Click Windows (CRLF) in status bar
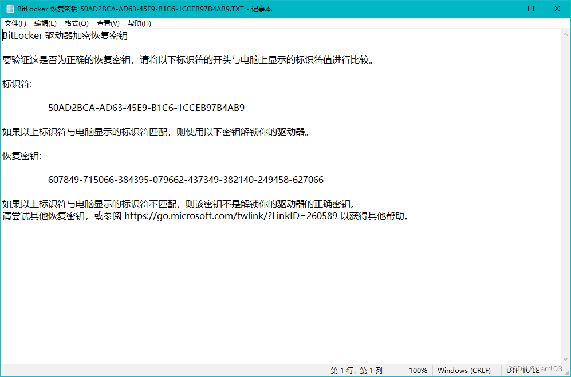The image size is (571, 377). [x=464, y=371]
